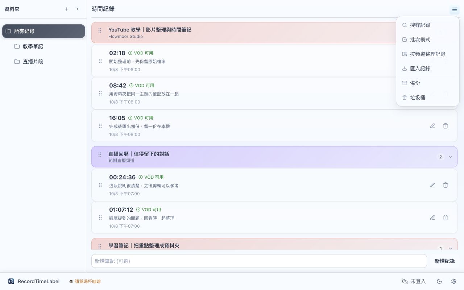The image size is (464, 290).
Task: Select 所有紀錄 folder
Action: click(43, 31)
